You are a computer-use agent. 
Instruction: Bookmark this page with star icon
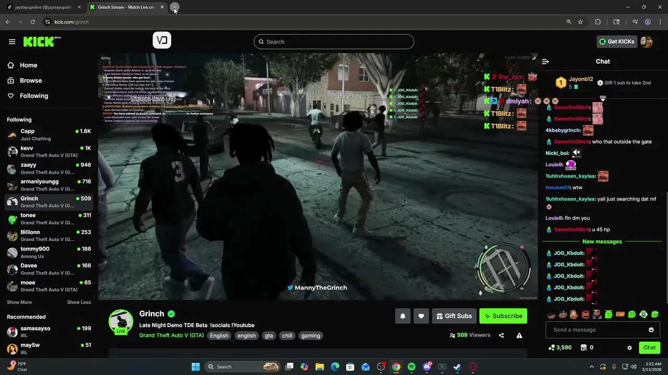[x=580, y=22]
